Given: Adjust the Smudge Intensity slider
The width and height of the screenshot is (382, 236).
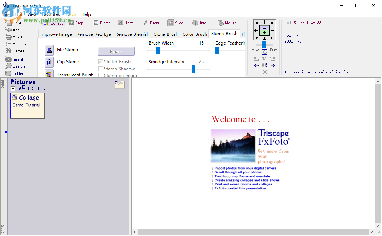Looking at the screenshot, I should coord(193,69).
